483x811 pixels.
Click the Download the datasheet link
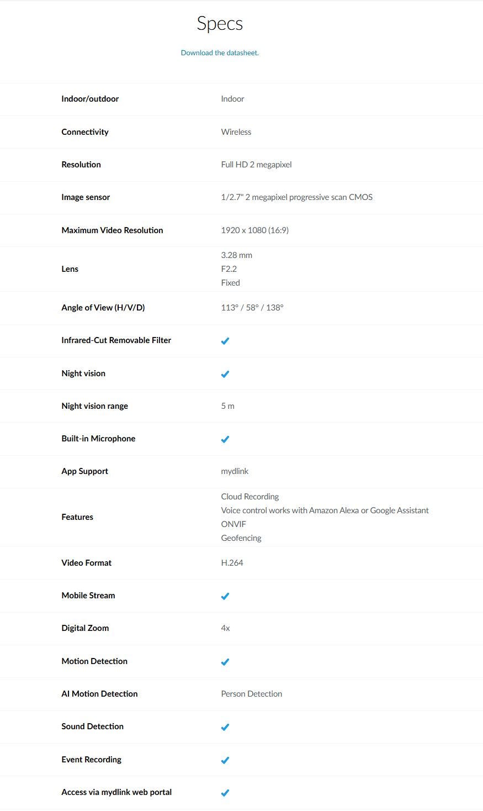(x=220, y=53)
